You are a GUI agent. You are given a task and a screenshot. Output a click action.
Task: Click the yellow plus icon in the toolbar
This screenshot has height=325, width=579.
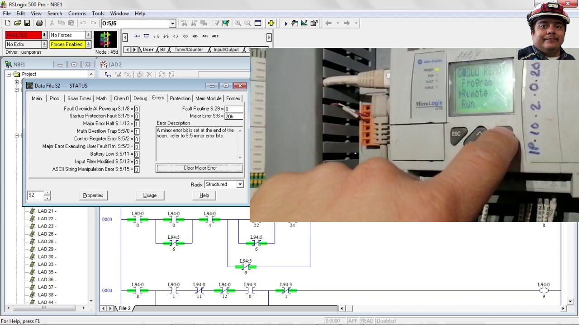pos(271,23)
